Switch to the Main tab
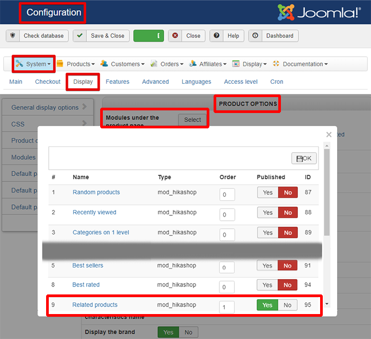 15,82
